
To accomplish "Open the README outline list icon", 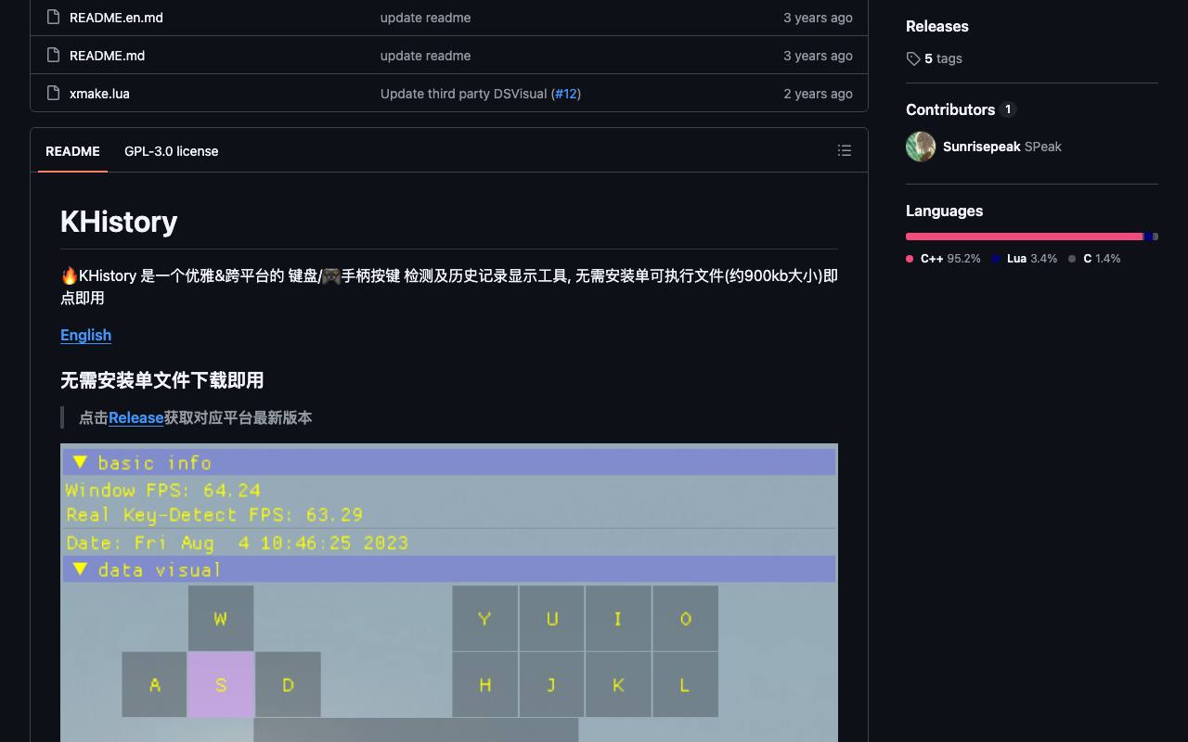I will (845, 150).
